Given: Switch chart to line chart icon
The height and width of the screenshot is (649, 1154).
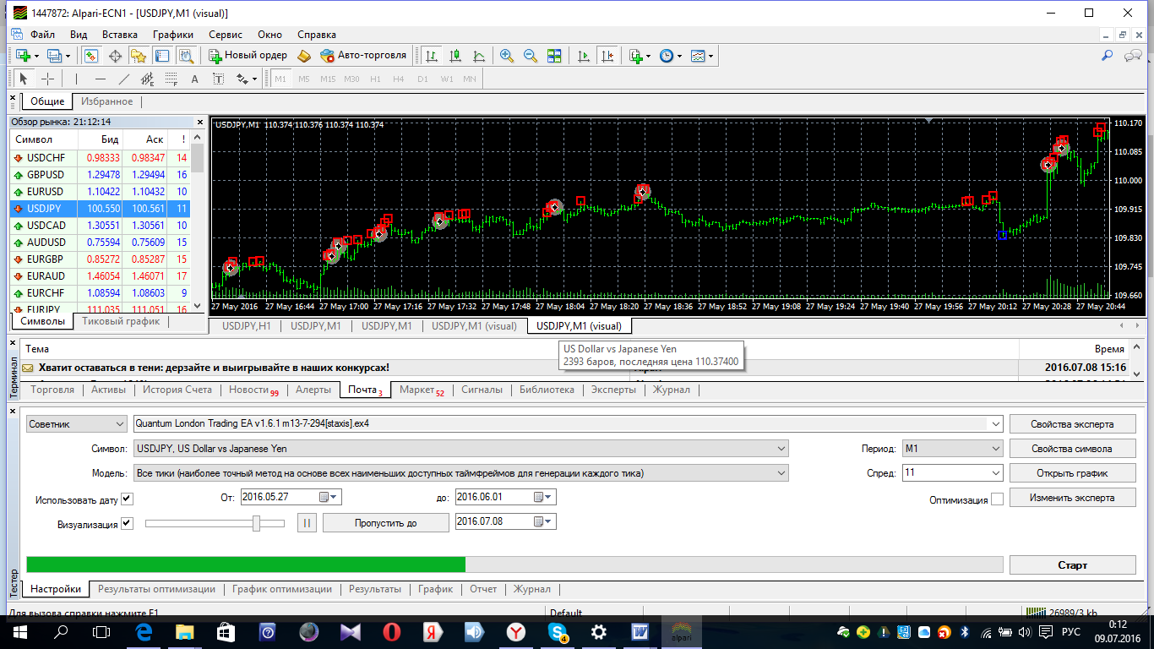Looking at the screenshot, I should tap(479, 56).
